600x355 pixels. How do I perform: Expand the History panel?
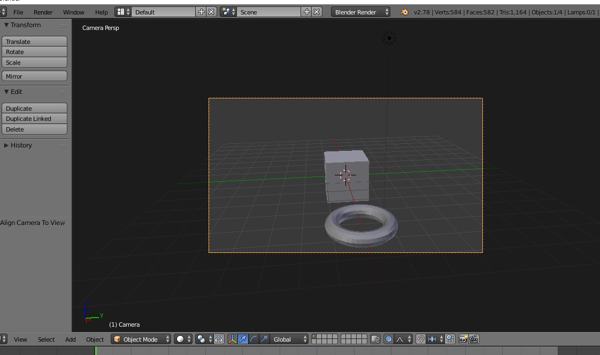6,145
